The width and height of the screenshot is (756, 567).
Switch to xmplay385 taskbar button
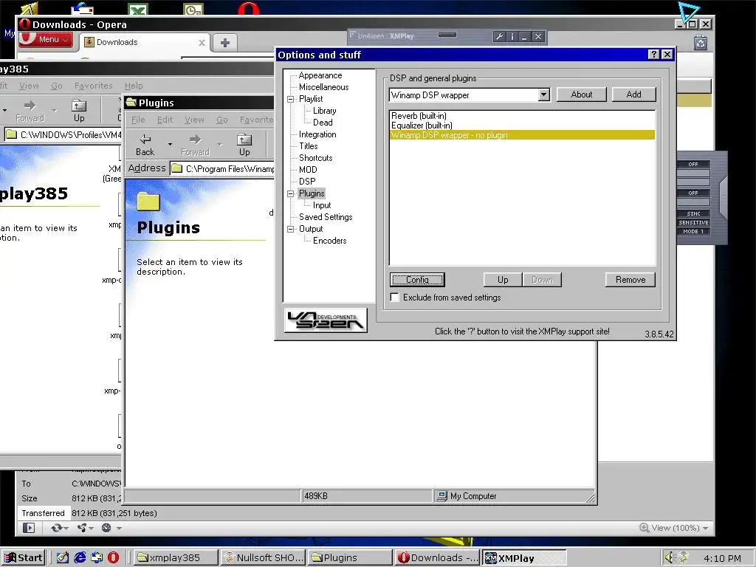coord(176,558)
